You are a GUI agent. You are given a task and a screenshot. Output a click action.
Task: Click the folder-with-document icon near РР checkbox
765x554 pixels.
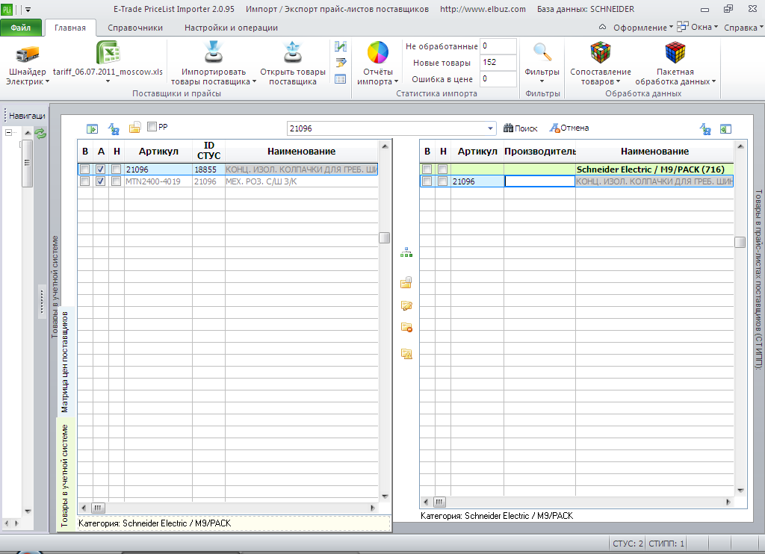tap(134, 128)
